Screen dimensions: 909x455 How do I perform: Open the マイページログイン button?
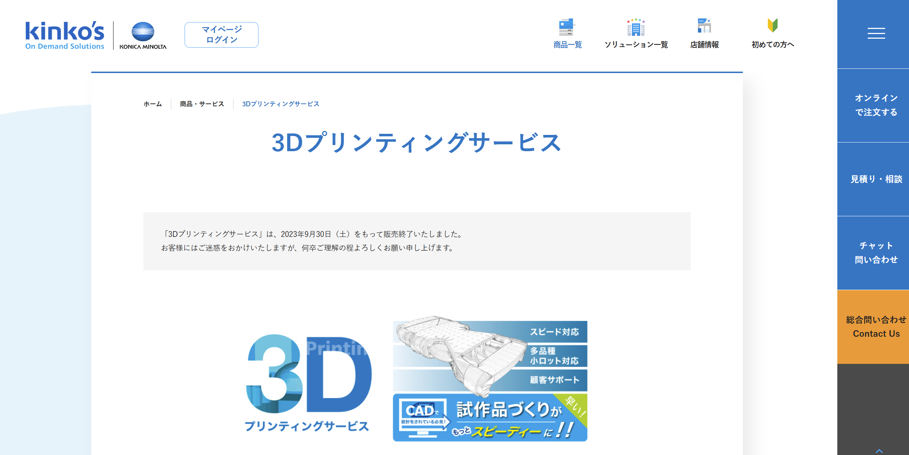(222, 35)
